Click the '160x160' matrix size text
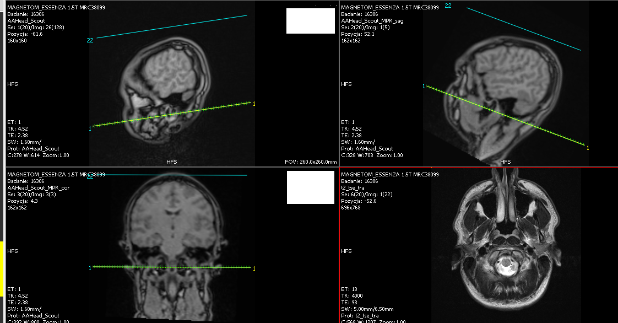 pos(17,41)
